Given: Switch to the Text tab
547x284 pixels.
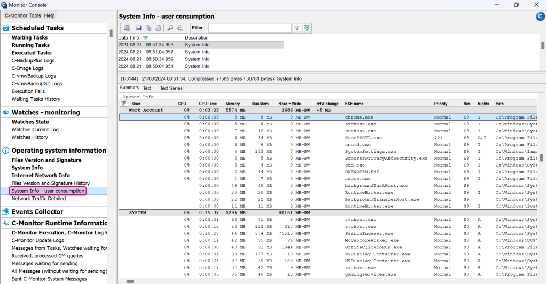Looking at the screenshot, I should pyautogui.click(x=147, y=88).
